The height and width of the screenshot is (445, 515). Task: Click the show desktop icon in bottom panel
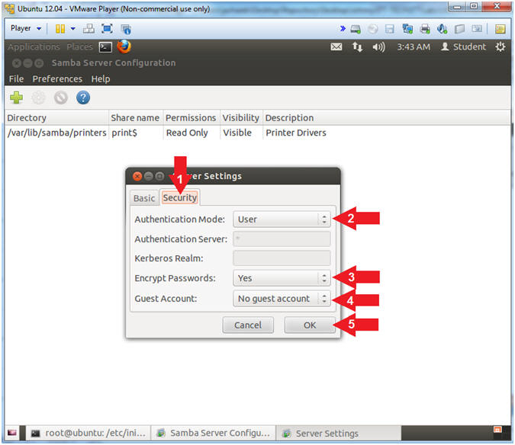[12, 433]
